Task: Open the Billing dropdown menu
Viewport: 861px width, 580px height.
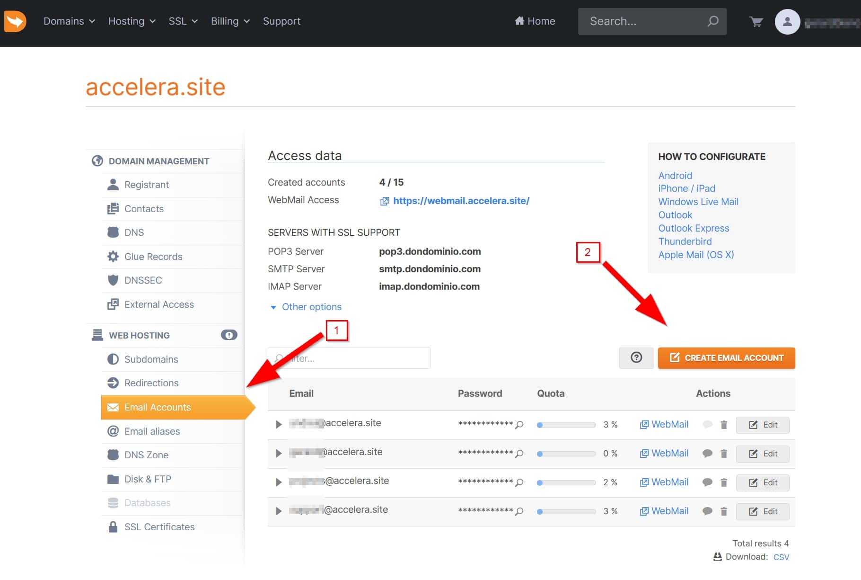Action: [230, 21]
